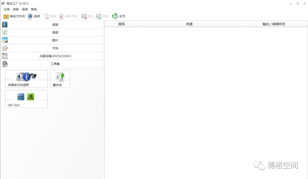The height and width of the screenshot is (179, 308).
Task: Expand the 图片 category
Action: pos(52,40)
